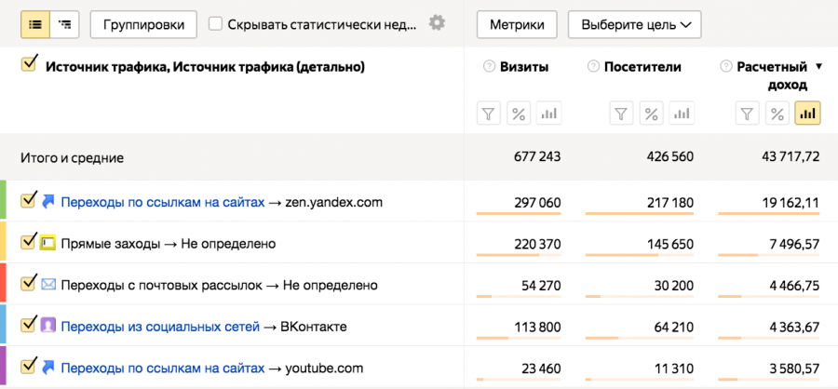Open the Метрики button

pos(517,24)
